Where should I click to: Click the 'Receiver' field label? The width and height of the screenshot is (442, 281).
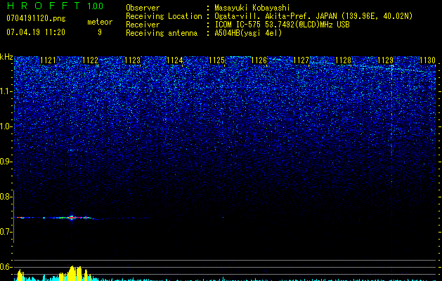point(143,25)
